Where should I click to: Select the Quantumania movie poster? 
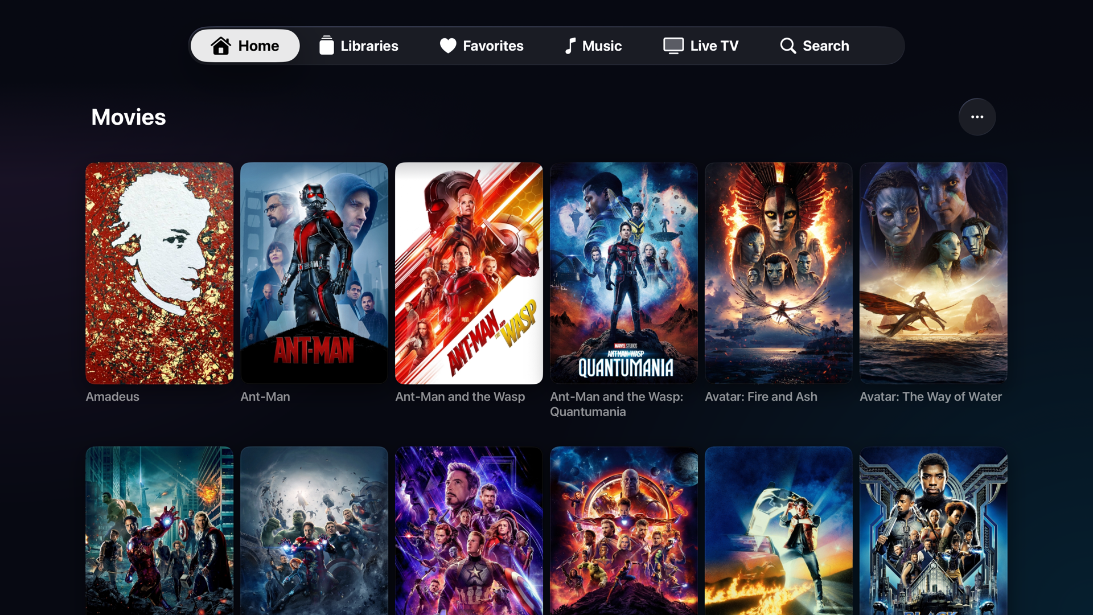point(624,273)
